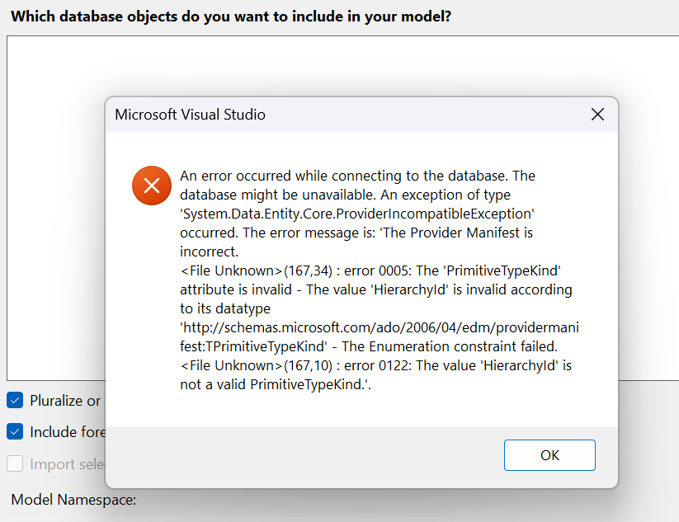Image resolution: width=679 pixels, height=522 pixels.
Task: Click the exception type name in the message
Action: (356, 213)
